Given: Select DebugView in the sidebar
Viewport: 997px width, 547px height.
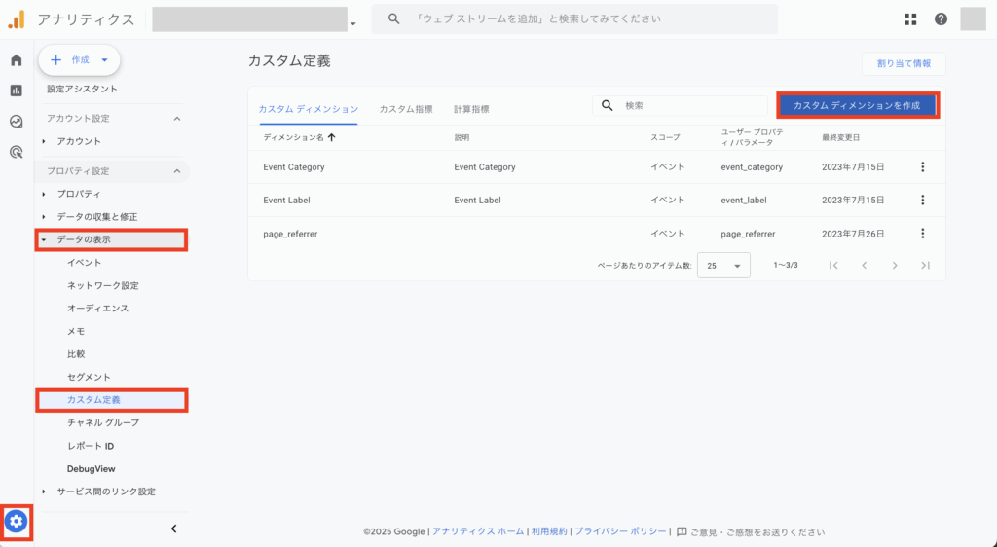Looking at the screenshot, I should [91, 469].
